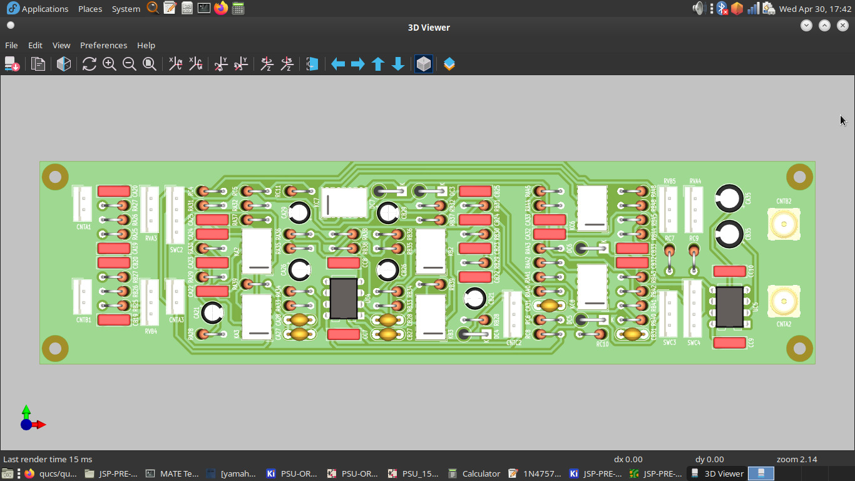Rotate the board counterclockwise around X axis
Image resolution: width=855 pixels, height=481 pixels.
click(196, 64)
